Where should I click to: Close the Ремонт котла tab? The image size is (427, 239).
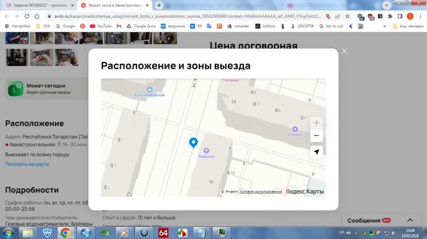pos(147,5)
